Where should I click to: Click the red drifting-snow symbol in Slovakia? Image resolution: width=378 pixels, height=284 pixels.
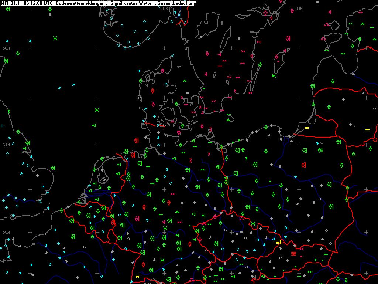click(x=293, y=254)
